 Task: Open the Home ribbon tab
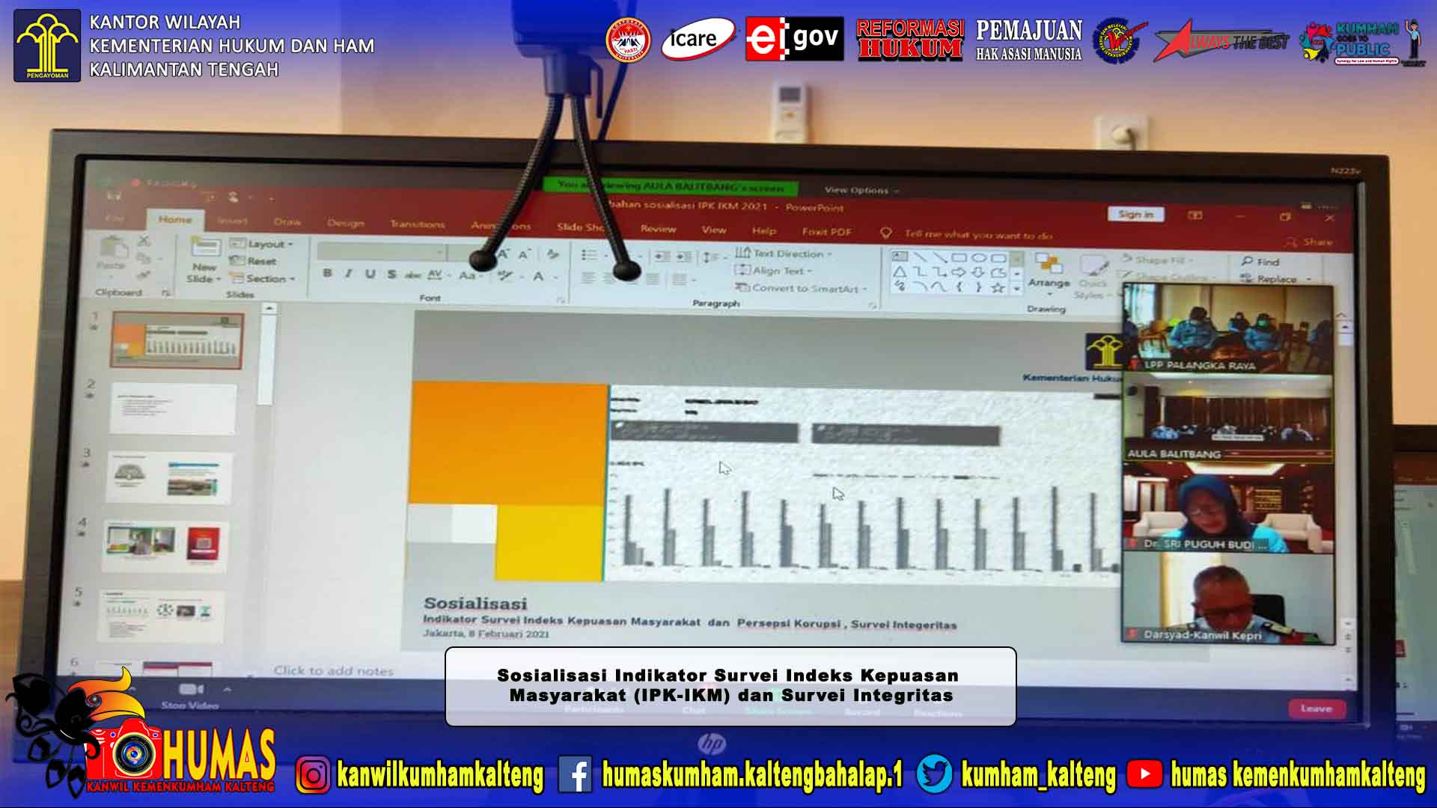175,219
